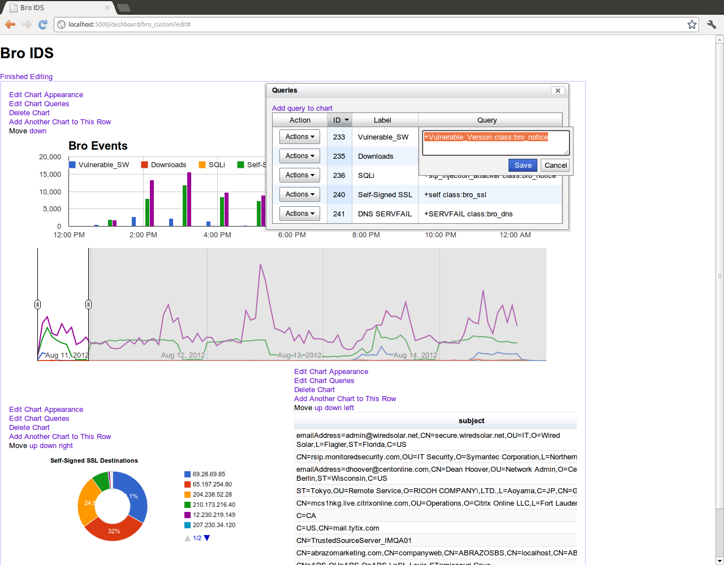The width and height of the screenshot is (724, 565).
Task: Click Edit Chart Appearance for the Bro Events chart
Action: pyautogui.click(x=46, y=94)
